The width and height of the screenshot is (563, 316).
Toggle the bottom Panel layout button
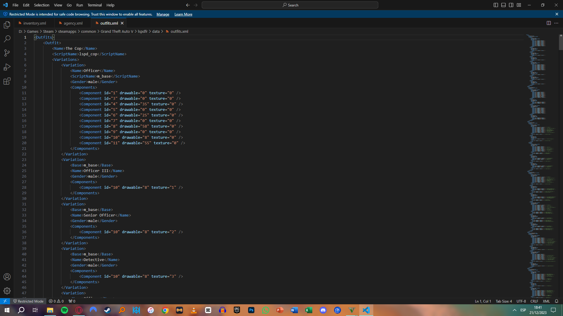[503, 5]
